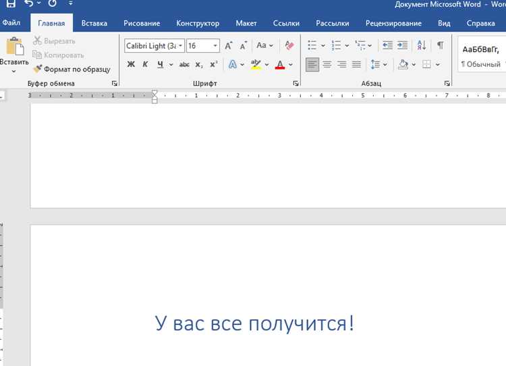Switch to the Рисование tab
506x366 pixels.
coord(142,23)
